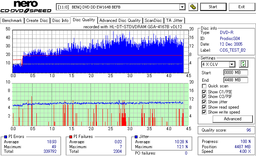Toggle Show read speed checkbox
This screenshot has width=256, height=156.
click(204, 107)
